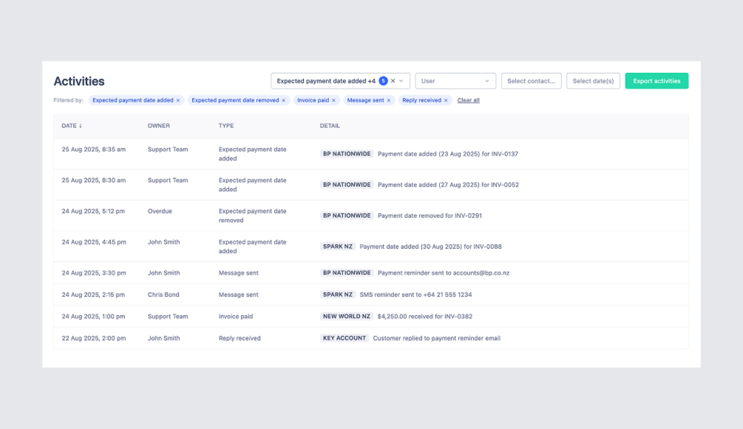743x429 pixels.
Task: Click the Export activities button
Action: tap(657, 81)
